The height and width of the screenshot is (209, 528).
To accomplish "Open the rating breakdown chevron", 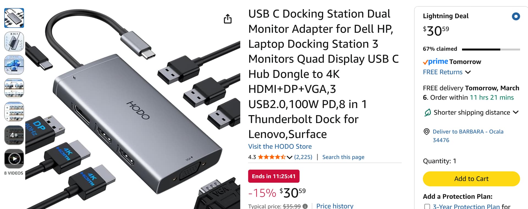I will [289, 157].
